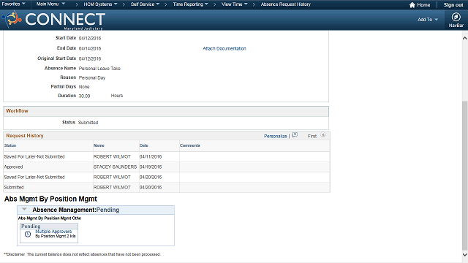Open the Request History zoom/popup icon
Viewport: 468px width, 263px height.
[295, 135]
